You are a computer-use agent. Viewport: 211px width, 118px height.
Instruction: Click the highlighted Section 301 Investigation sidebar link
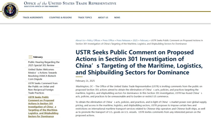43,107
